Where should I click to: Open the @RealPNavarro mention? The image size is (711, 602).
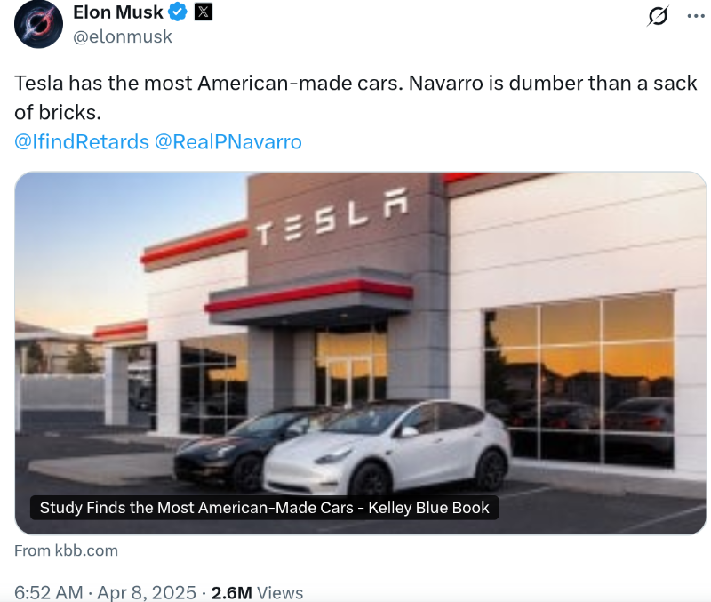pyautogui.click(x=228, y=142)
